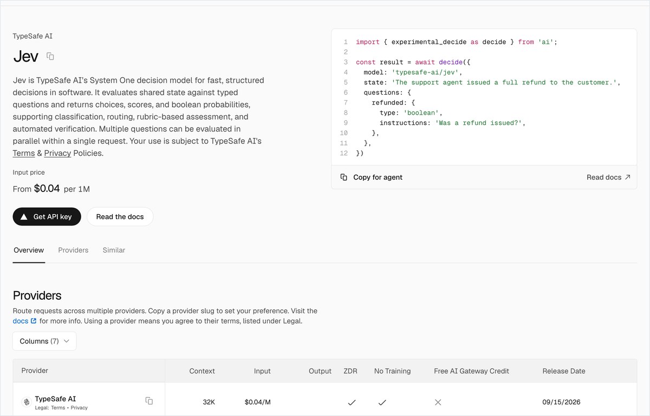Click the external link icon beside docs
This screenshot has height=416, width=650.
[34, 321]
